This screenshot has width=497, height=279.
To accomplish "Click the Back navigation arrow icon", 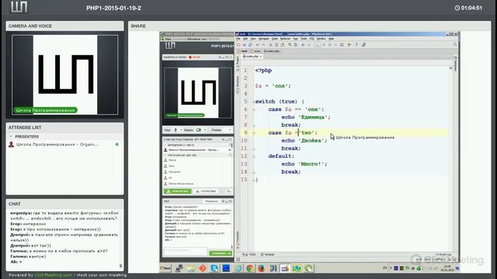I will click(x=303, y=45).
